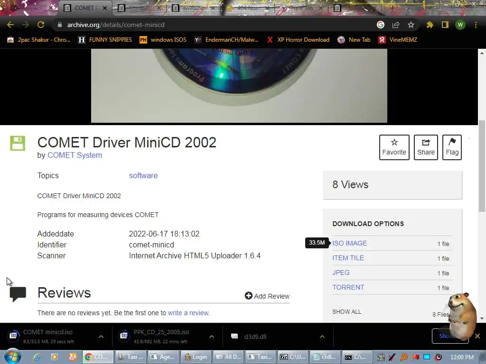Image resolution: width=486 pixels, height=364 pixels.
Task: Open the Chrome side panel icon
Action: (445, 25)
